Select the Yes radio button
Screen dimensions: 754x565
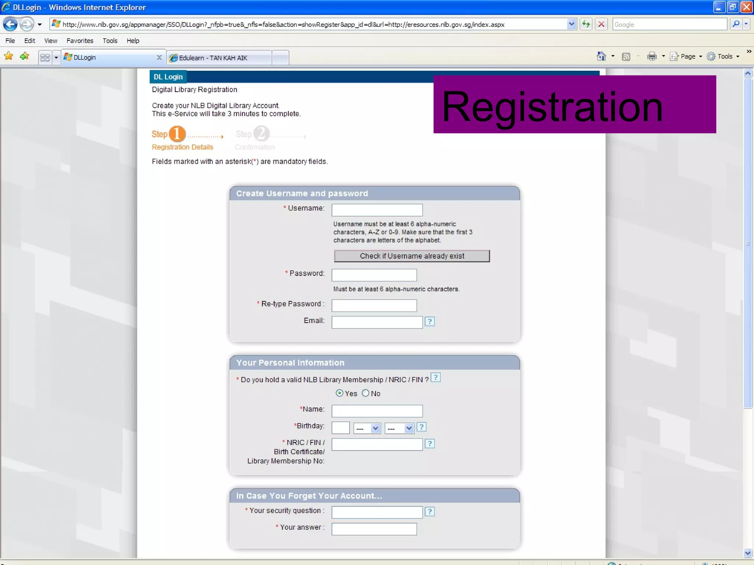click(x=339, y=393)
